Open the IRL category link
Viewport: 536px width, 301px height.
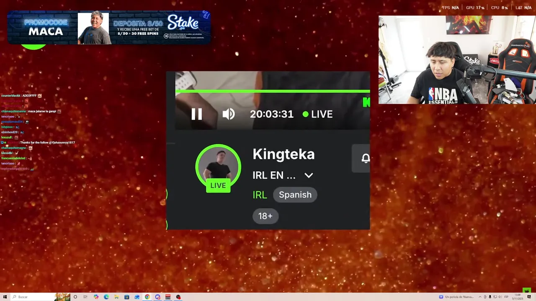point(260,195)
